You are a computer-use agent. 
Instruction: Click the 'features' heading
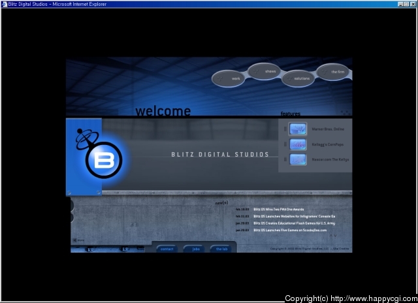click(291, 114)
